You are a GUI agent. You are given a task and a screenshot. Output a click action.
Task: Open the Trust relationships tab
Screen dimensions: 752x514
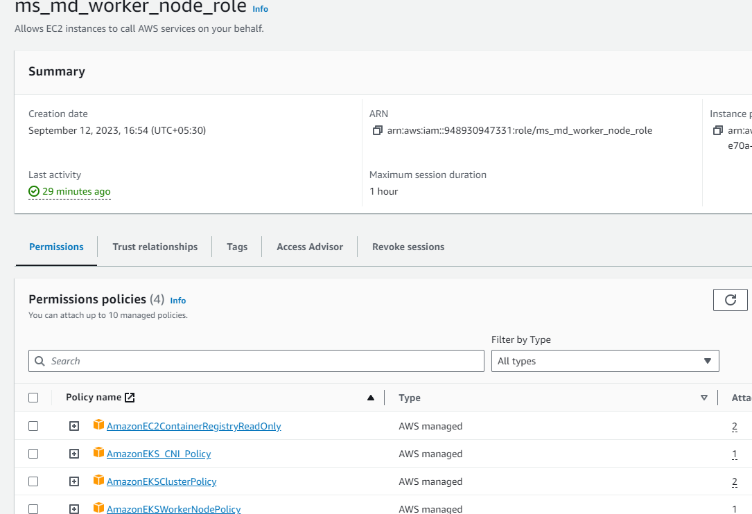coord(155,247)
